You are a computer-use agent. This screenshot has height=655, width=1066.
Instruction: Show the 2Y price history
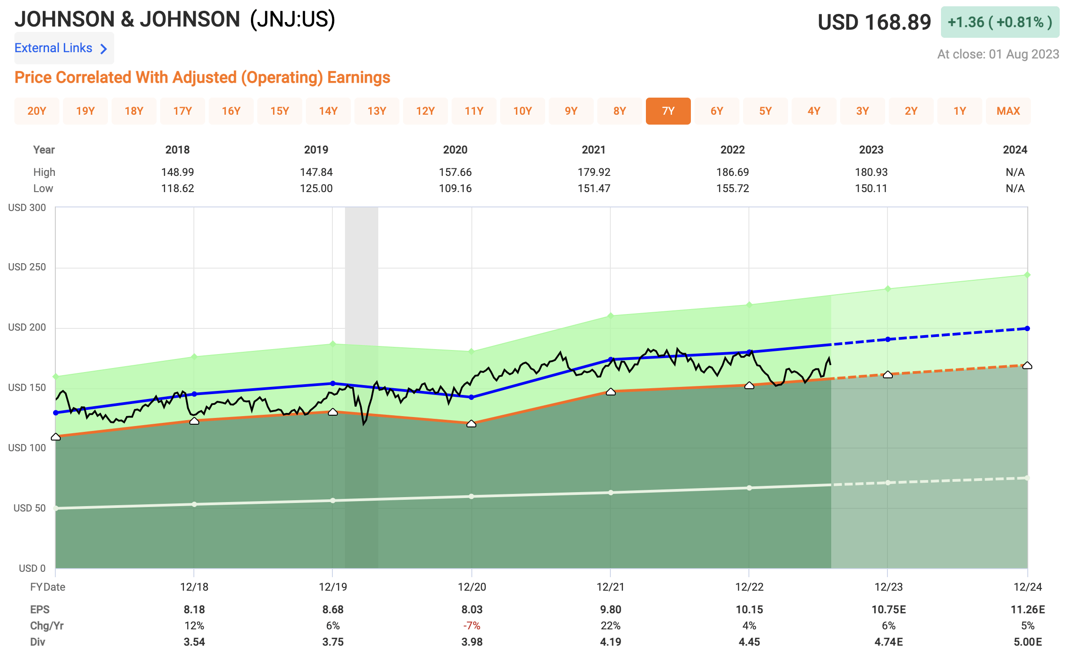coord(911,111)
